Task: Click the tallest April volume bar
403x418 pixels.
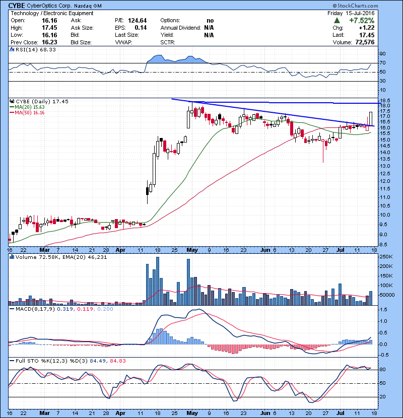Action: coord(158,281)
